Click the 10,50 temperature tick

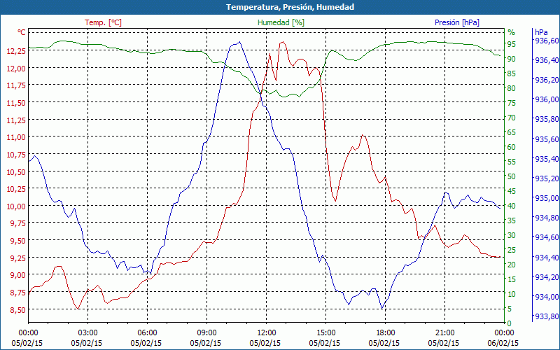pos(16,171)
